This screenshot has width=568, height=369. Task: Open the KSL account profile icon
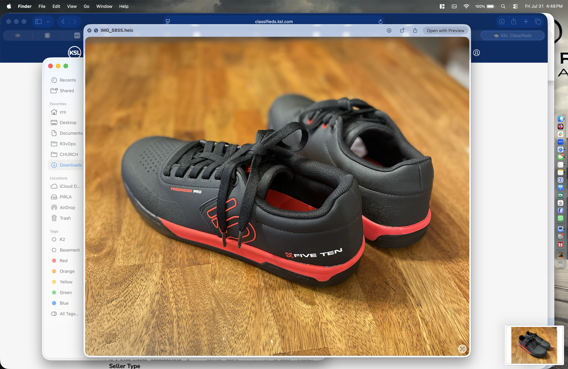476,53
